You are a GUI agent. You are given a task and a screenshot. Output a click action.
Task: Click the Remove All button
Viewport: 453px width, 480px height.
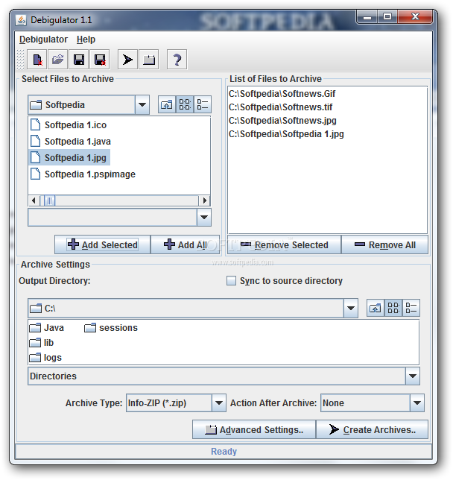384,244
